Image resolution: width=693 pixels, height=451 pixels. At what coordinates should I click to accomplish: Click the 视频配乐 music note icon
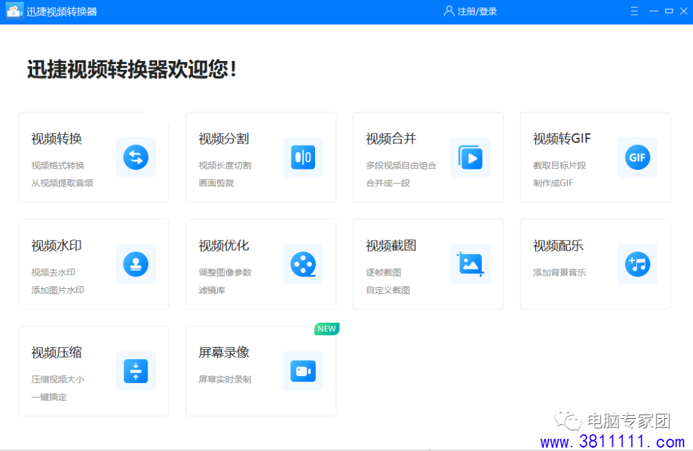pos(637,264)
